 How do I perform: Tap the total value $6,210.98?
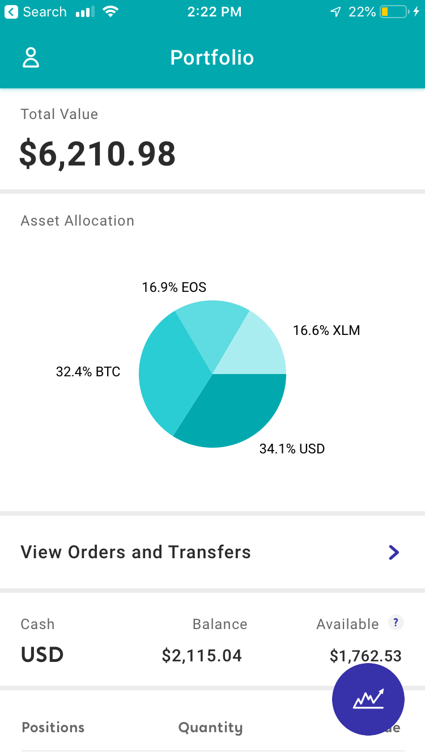tap(97, 154)
